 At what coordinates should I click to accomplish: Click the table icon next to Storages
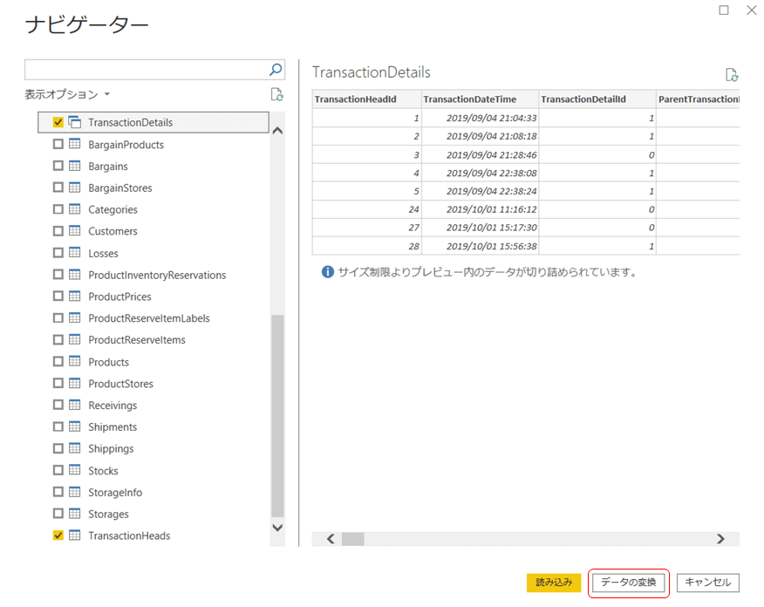74,513
